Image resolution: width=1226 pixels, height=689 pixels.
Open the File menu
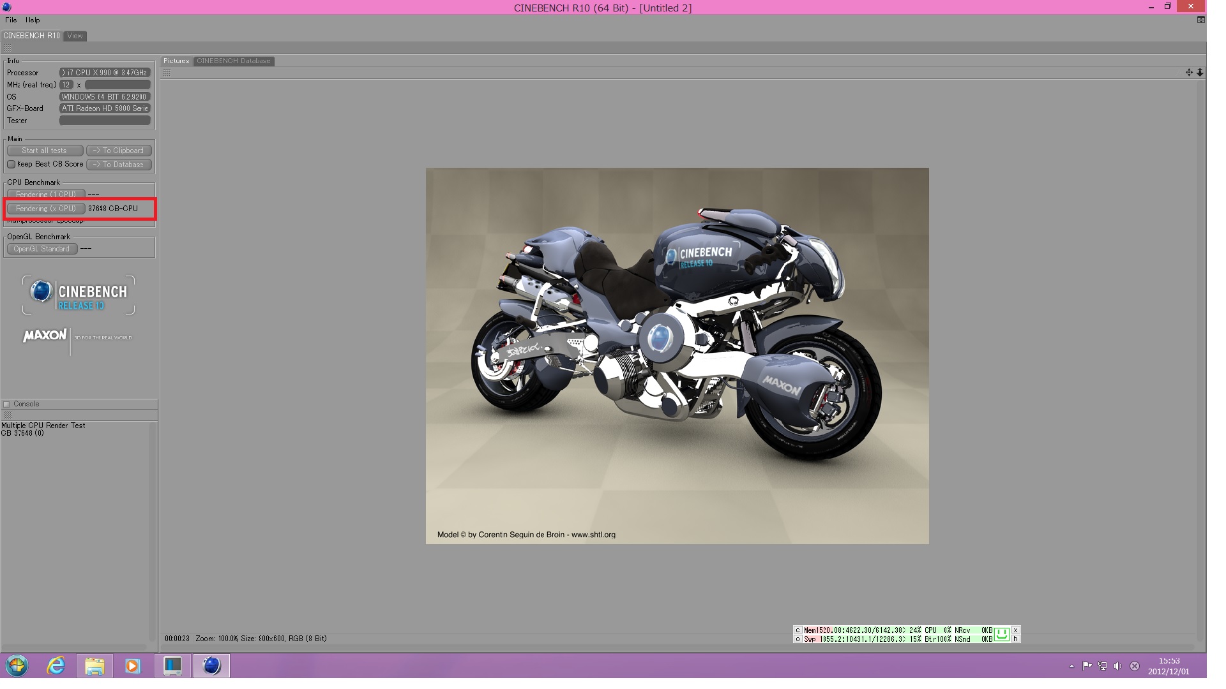[x=11, y=20]
